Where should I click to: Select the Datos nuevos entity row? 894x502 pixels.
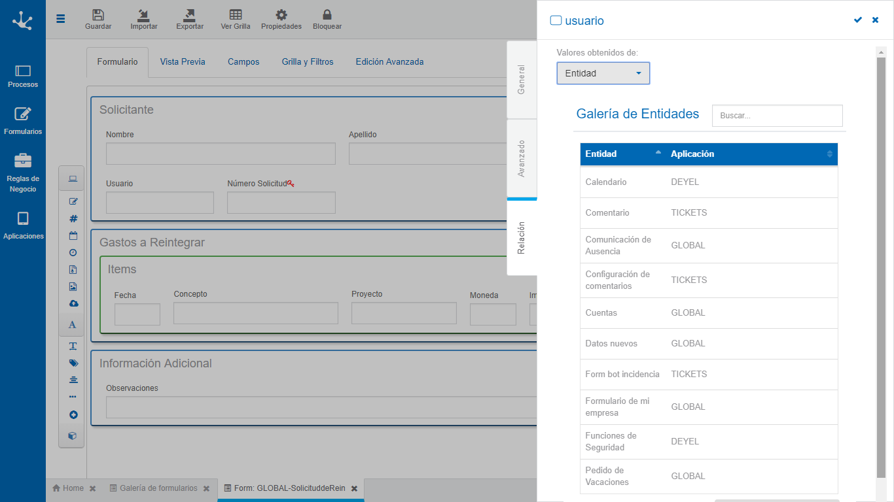tap(709, 344)
